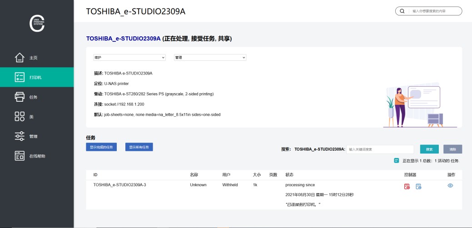The height and width of the screenshot is (228, 472).
Task: Click the 'Unknown' job name cell
Action: tap(198, 185)
